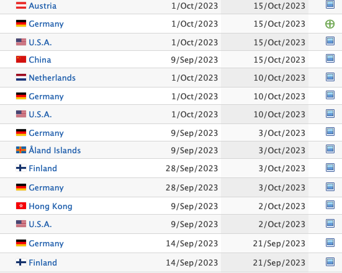The image size is (342, 273).
Task: Open the Austria country link
Action: 43,6
